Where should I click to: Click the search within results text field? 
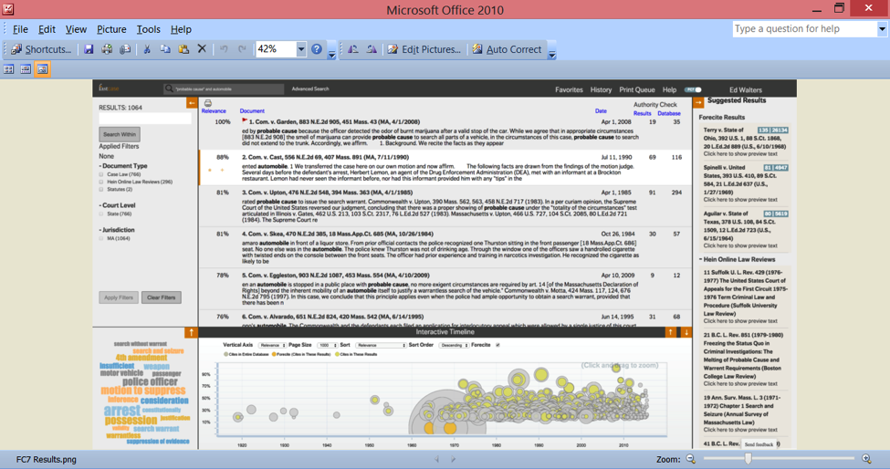point(145,118)
